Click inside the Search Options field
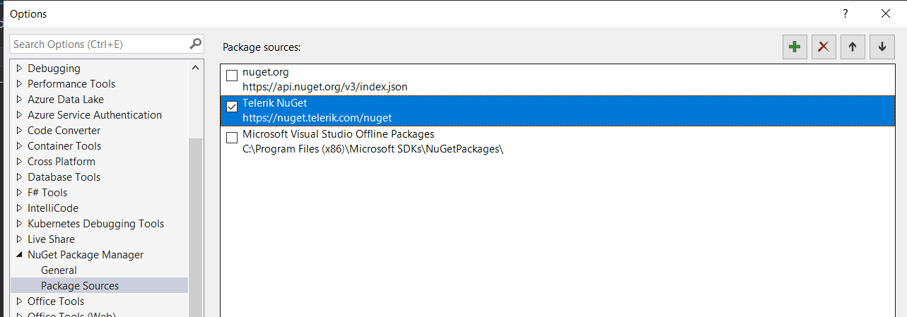This screenshot has width=907, height=317. [99, 44]
